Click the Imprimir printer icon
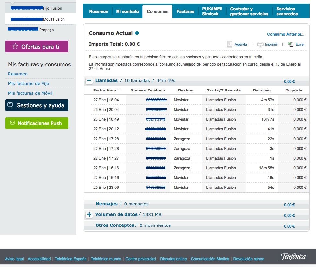The width and height of the screenshot is (318, 267). point(260,44)
